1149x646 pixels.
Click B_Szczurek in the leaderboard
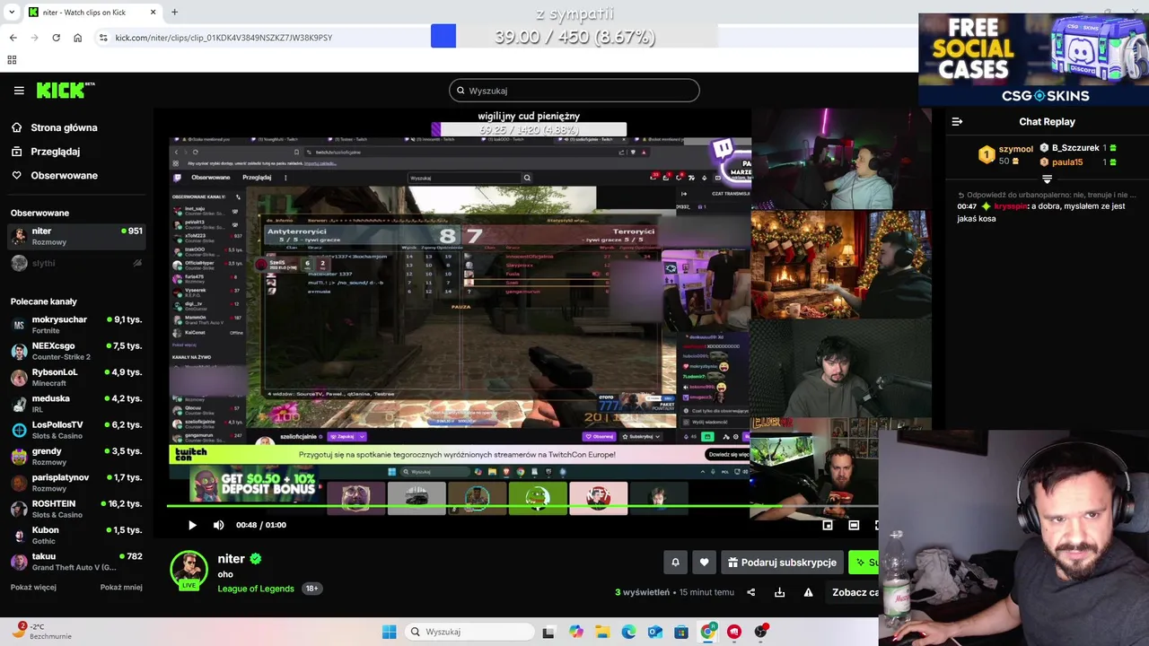tap(1075, 148)
